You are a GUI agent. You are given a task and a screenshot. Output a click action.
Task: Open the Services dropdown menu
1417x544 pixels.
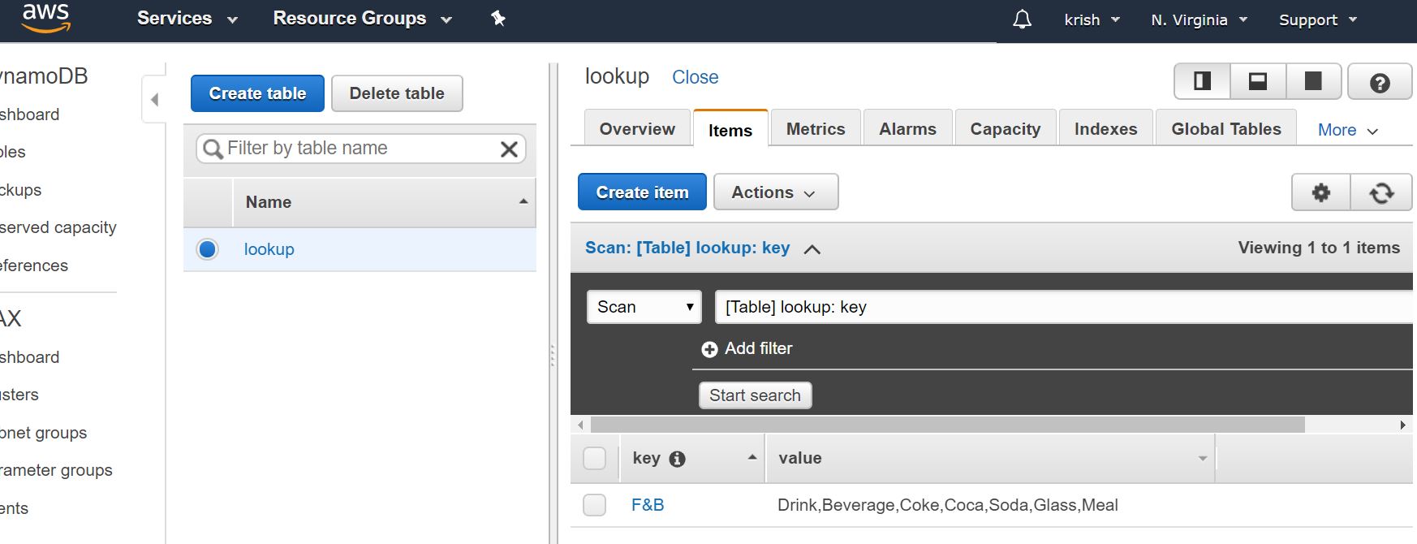(187, 19)
